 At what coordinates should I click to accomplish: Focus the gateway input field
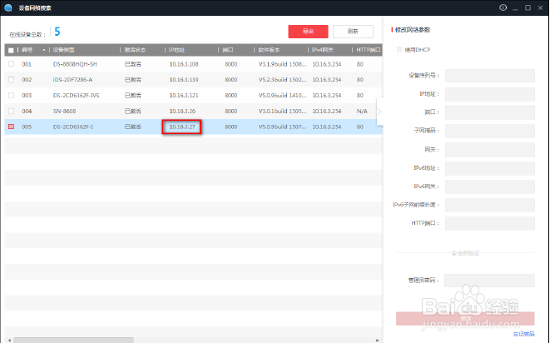click(489, 150)
